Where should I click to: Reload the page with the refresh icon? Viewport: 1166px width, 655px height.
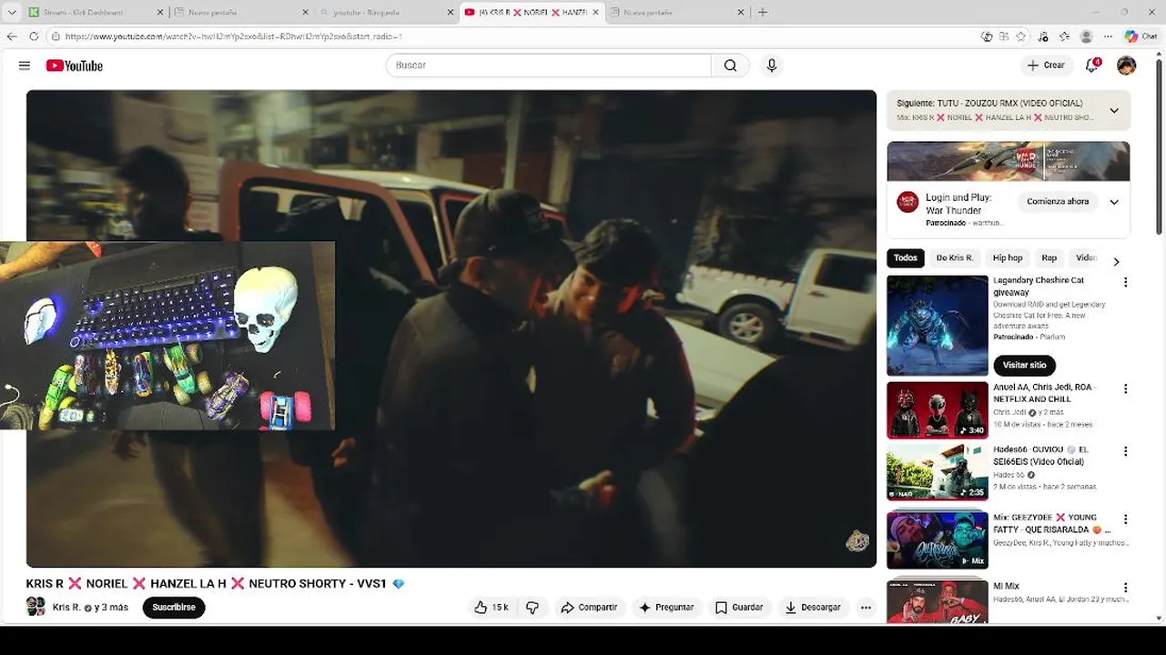tap(34, 36)
